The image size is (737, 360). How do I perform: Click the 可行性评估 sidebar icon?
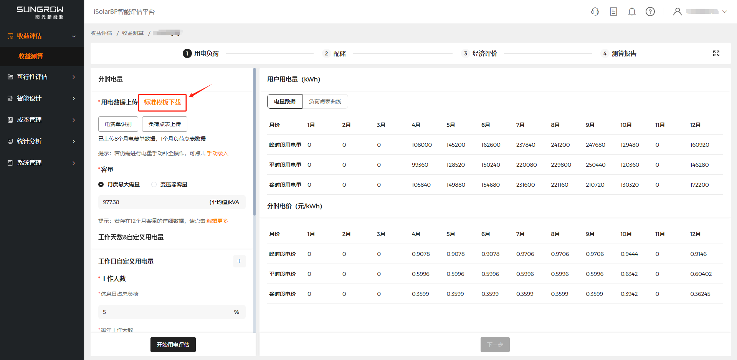(x=10, y=77)
